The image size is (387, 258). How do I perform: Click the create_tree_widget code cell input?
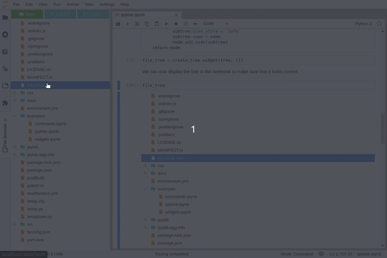click(258, 60)
